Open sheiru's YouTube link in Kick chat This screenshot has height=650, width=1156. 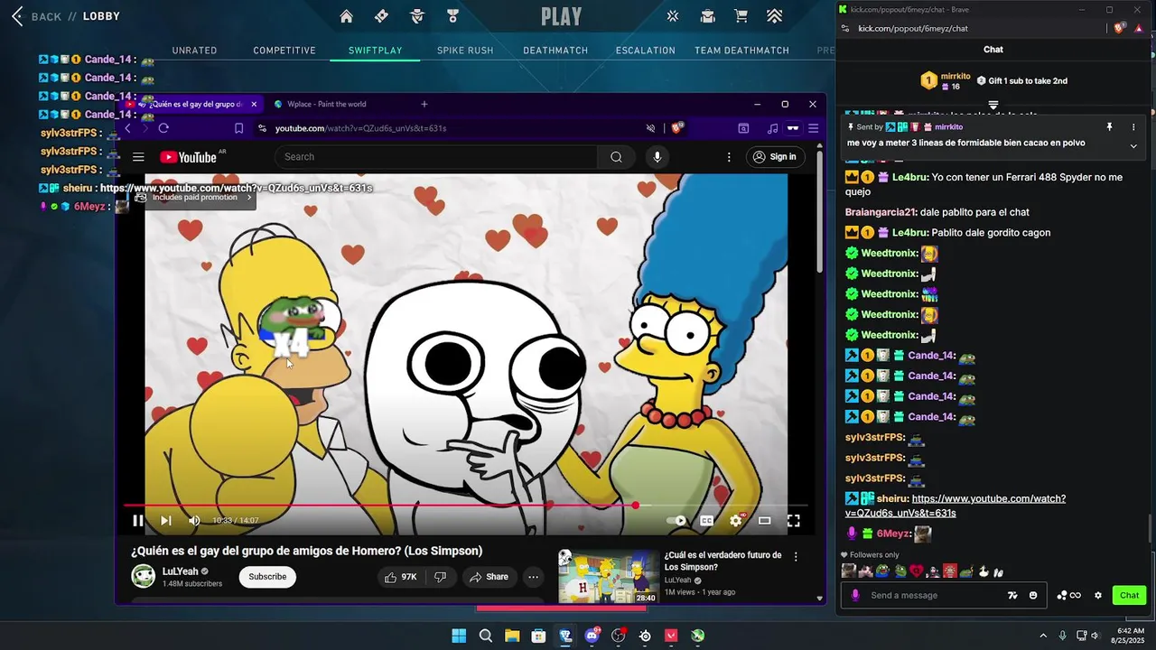click(956, 506)
